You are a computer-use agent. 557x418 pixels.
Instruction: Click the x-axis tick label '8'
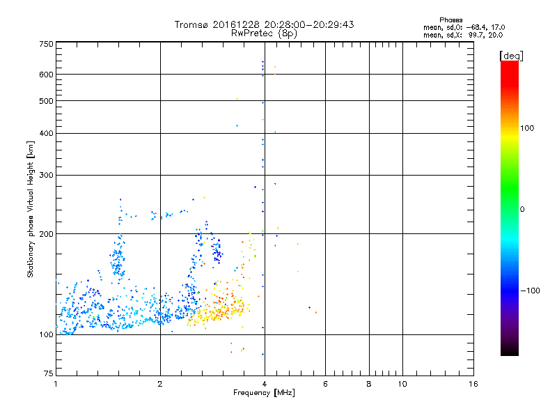click(369, 384)
